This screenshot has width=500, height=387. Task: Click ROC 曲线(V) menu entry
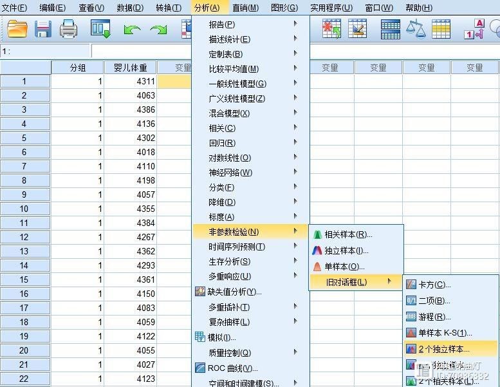click(x=232, y=368)
